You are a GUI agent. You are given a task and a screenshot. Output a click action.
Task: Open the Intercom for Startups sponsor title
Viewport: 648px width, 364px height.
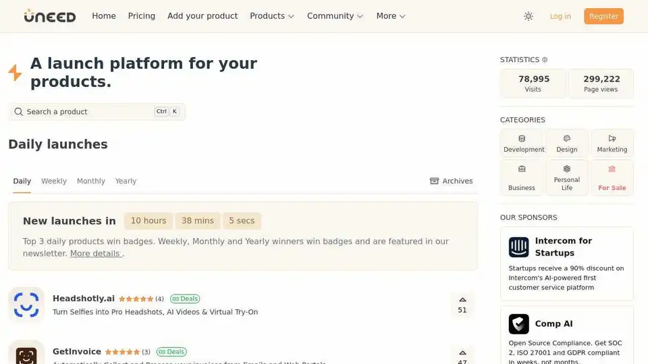(563, 247)
